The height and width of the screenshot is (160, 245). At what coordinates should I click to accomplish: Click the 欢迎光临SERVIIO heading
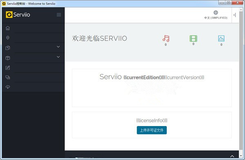(x=100, y=38)
